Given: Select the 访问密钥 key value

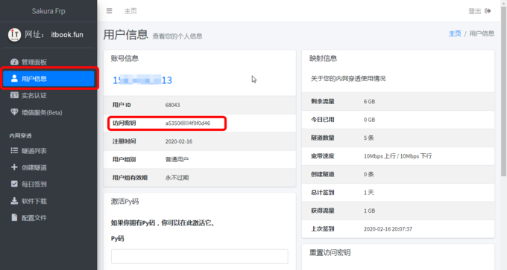Looking at the screenshot, I should (x=188, y=123).
